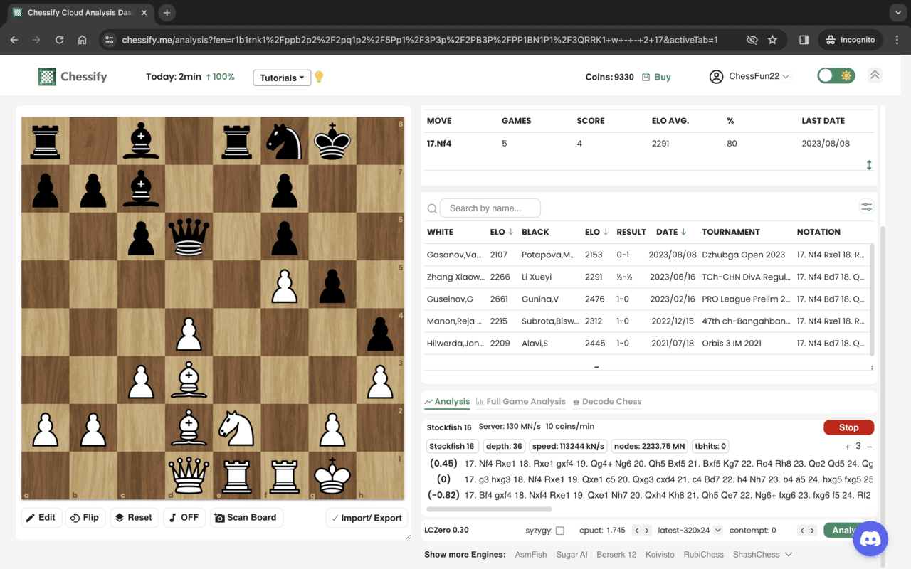Screen dimensions: 911x569
Task: Click the engine lines horizontal scrollbar
Action: click(489, 509)
